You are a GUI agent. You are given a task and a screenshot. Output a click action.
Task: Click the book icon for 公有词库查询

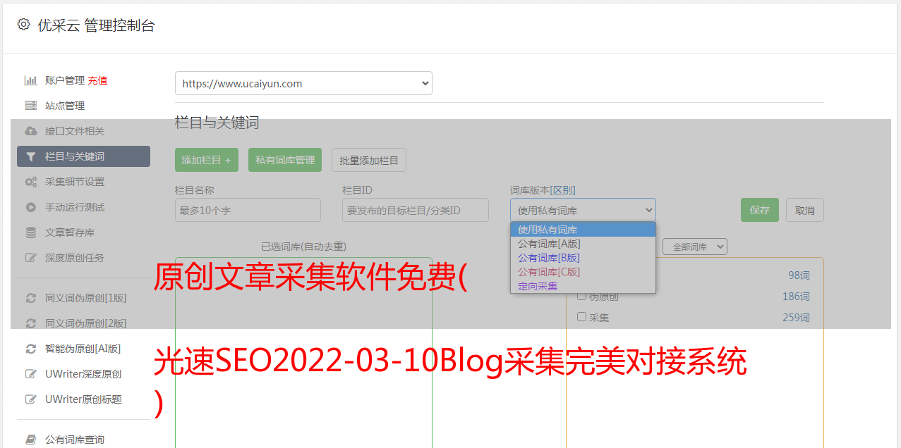click(x=30, y=440)
